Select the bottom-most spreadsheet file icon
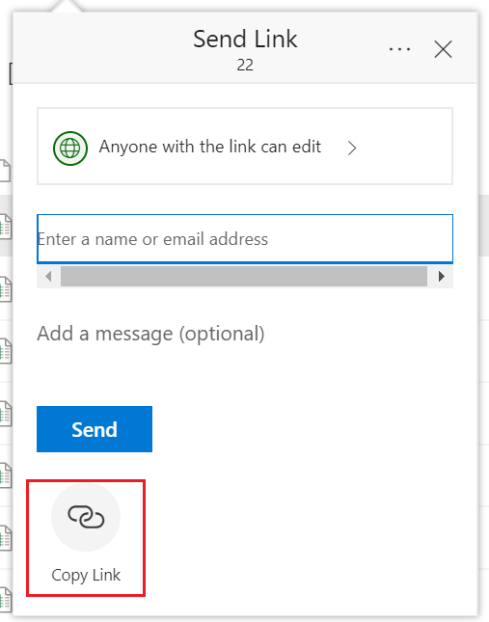Image resolution: width=489 pixels, height=622 pixels. pyautogui.click(x=5, y=600)
